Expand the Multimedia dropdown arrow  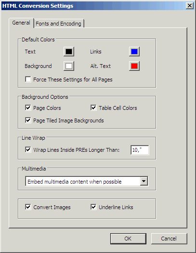point(144,181)
